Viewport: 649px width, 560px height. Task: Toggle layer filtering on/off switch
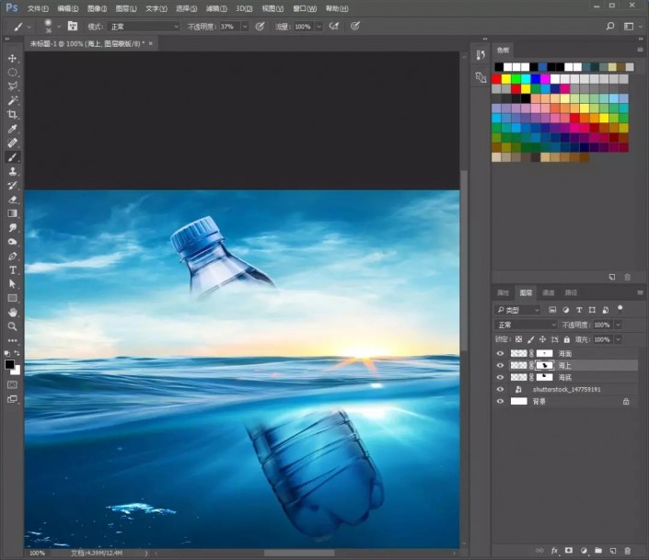(x=620, y=309)
